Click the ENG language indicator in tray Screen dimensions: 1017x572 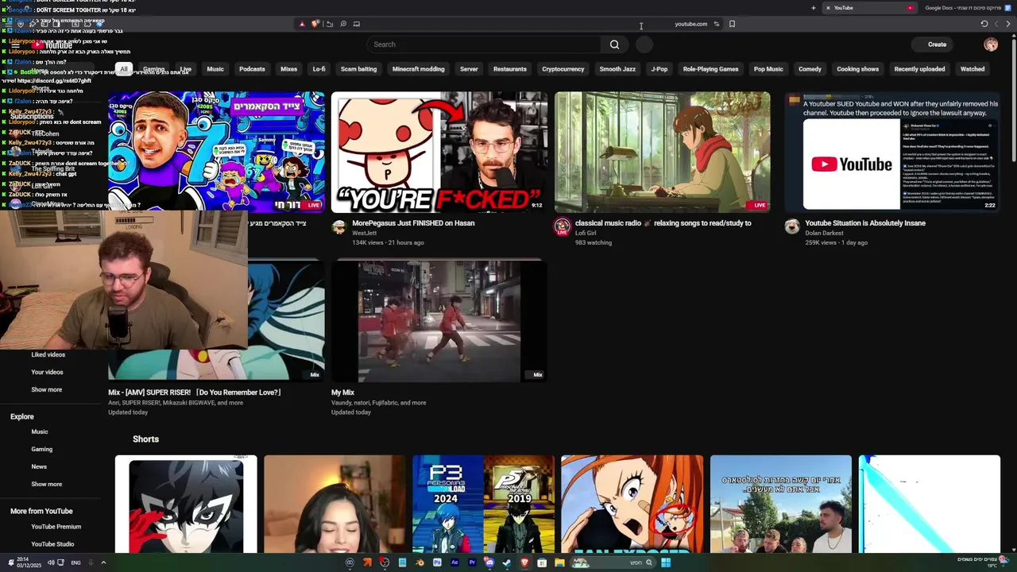[x=75, y=562]
